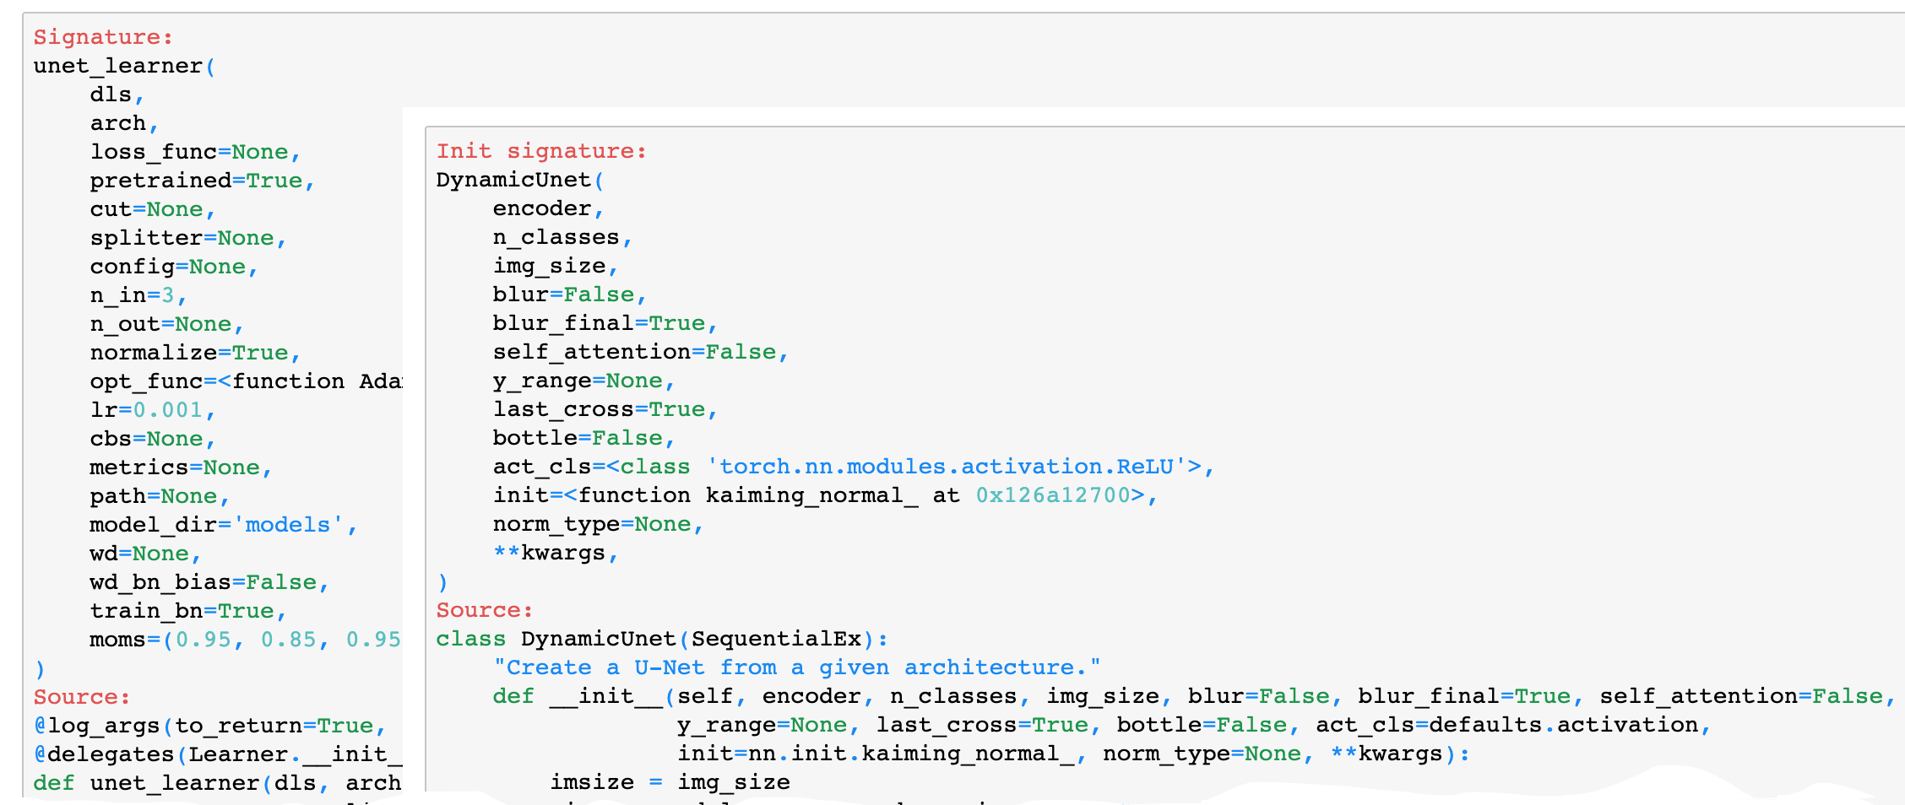Click the 'opt_func=<function' line
The width and height of the screenshot is (1905, 805).
[x=246, y=381]
